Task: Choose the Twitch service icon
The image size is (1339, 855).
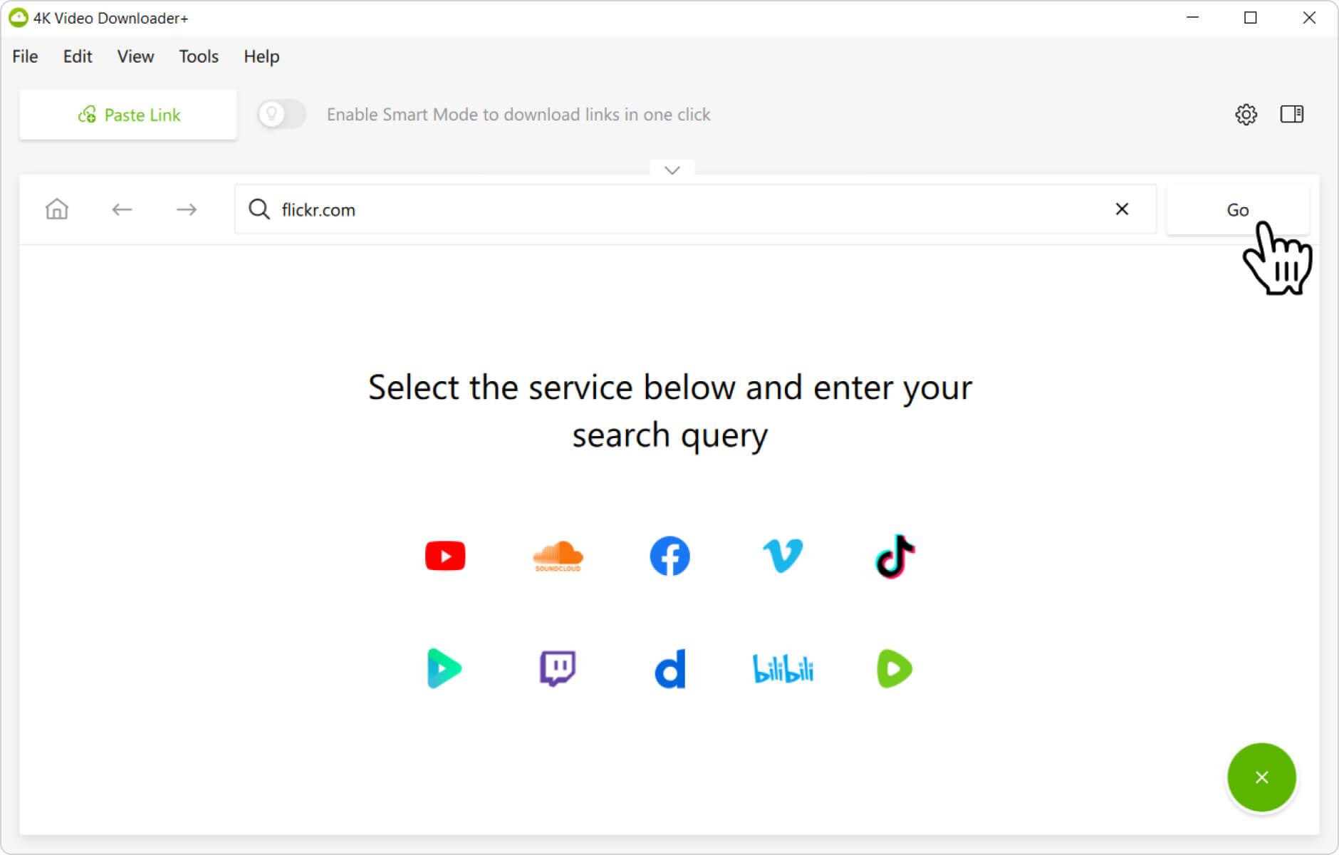Action: (558, 668)
